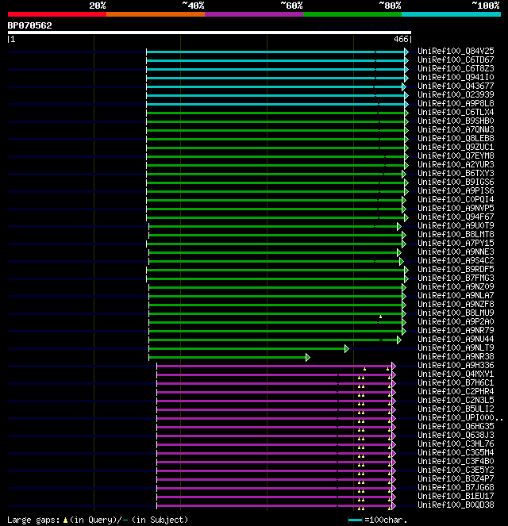Open hit UniRef100_C6T8Z3

pyautogui.click(x=456, y=68)
